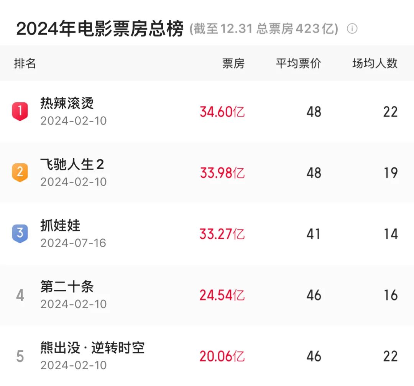Open the movie 飞驰人生 2
Image resolution: width=414 pixels, height=386 pixels.
pos(72,164)
